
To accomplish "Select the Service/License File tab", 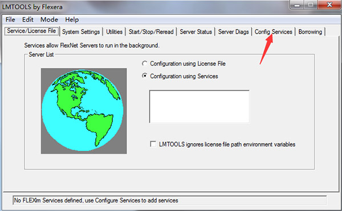I will tap(31, 31).
